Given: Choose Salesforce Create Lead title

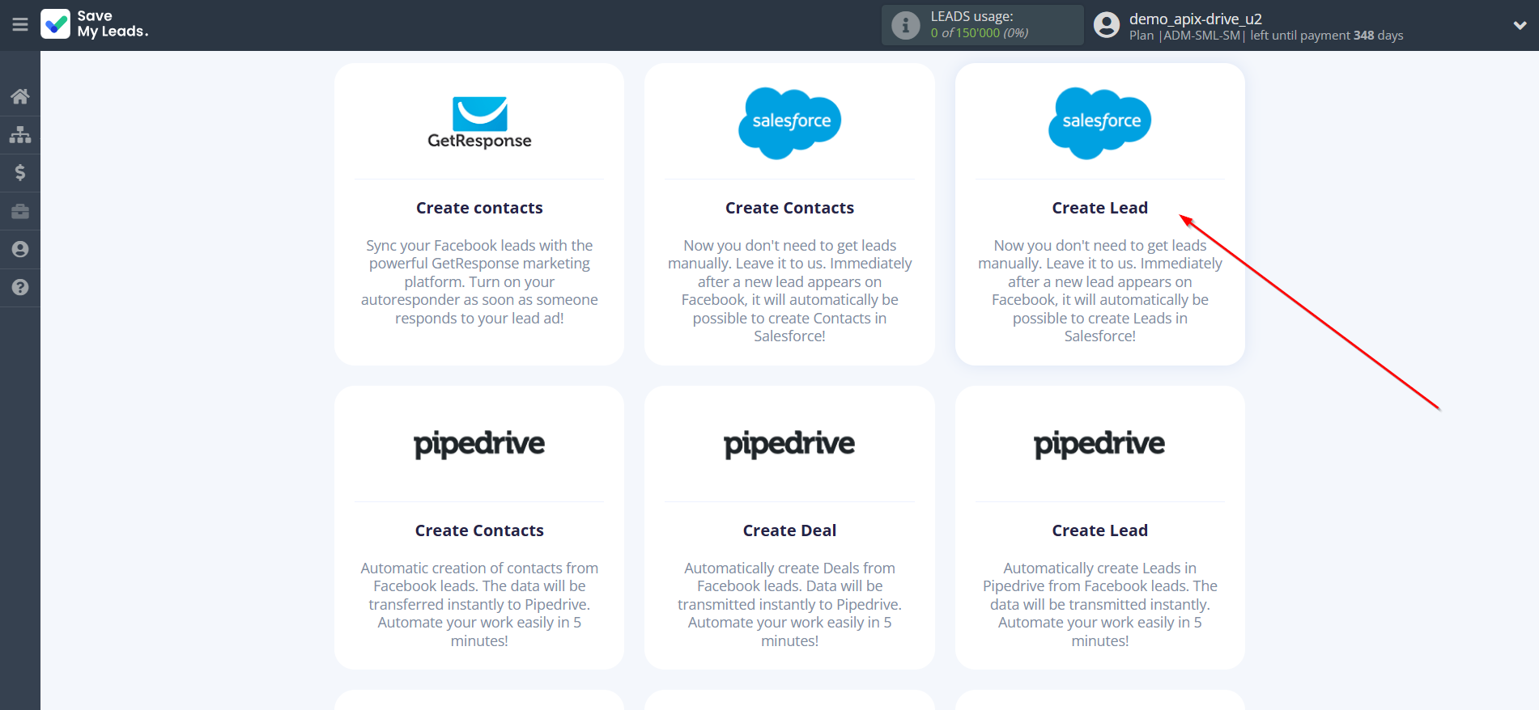Looking at the screenshot, I should [x=1099, y=208].
